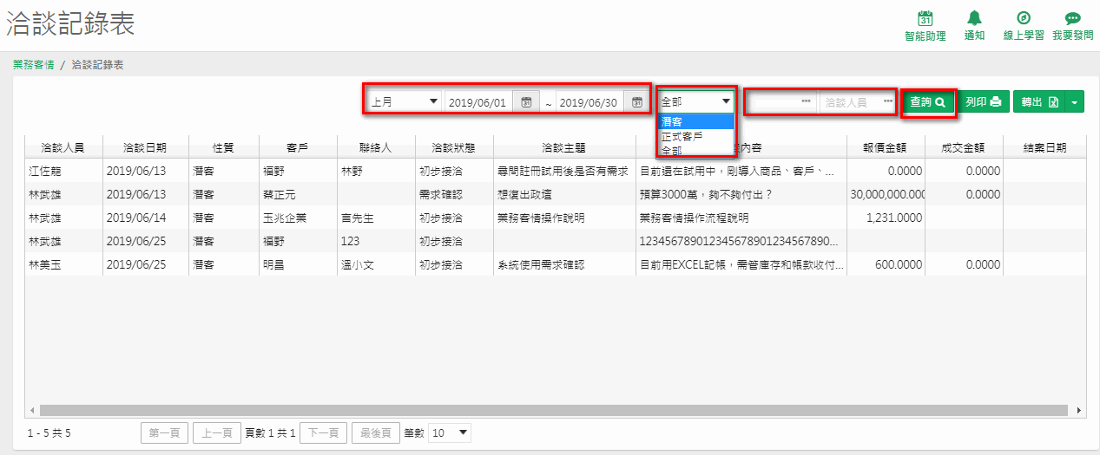The width and height of the screenshot is (1100, 455).
Task: Click the scrollbar right arrow
Action: coord(1080,410)
